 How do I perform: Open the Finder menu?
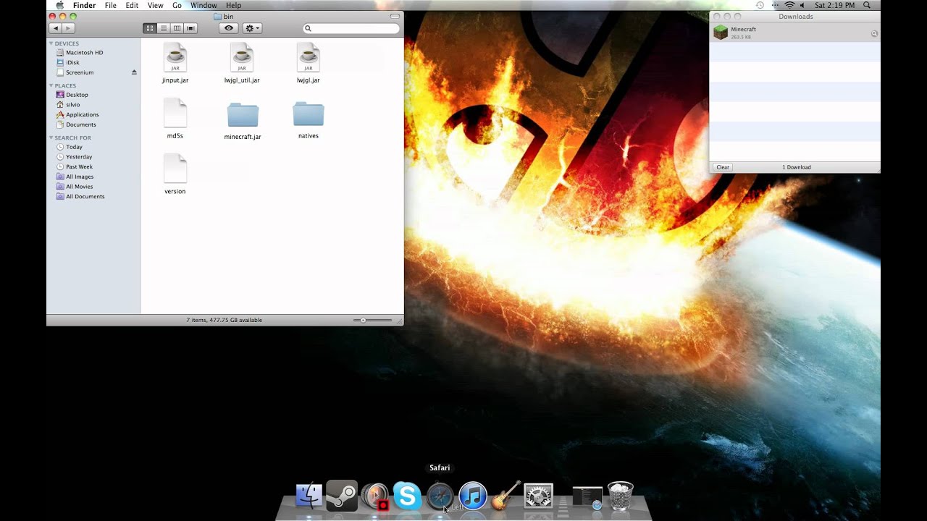[x=85, y=5]
